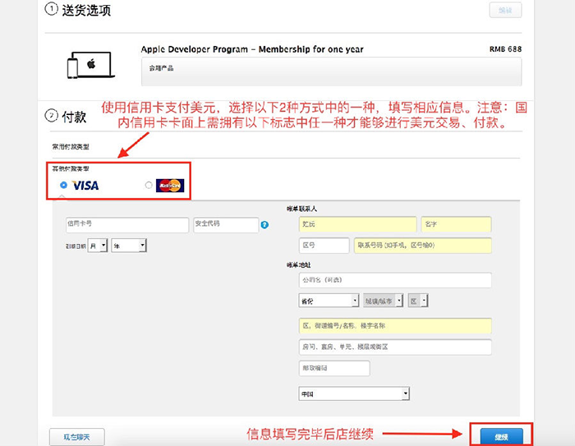The width and height of the screenshot is (575, 446).
Task: Select the MasterCard radio button
Action: 149,186
